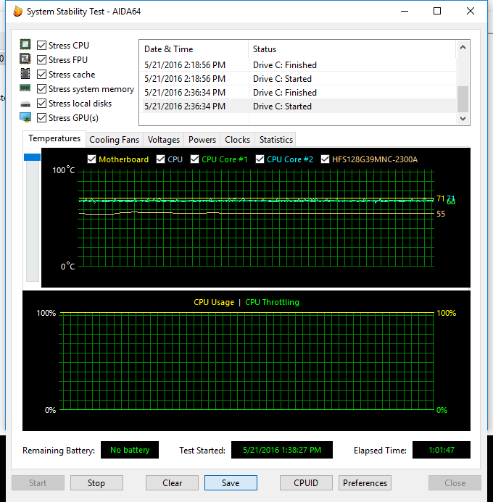Hide the Motherboard temperature graph line
Viewport: 493px width, 502px height.
coord(91,159)
